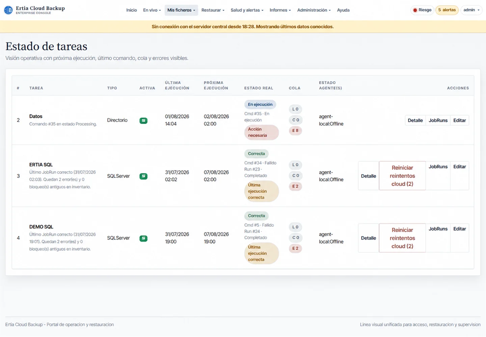
Task: Open Detalle for the Datos task
Action: tap(415, 120)
